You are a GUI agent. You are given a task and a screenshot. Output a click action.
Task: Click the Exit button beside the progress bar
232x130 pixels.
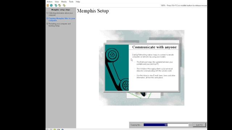pos(199,125)
